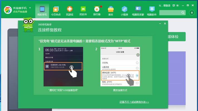Image resolution: width=198 pixels, height=111 pixels.
Task: Switch to the 娱乐 tab
Action: coord(111,11)
